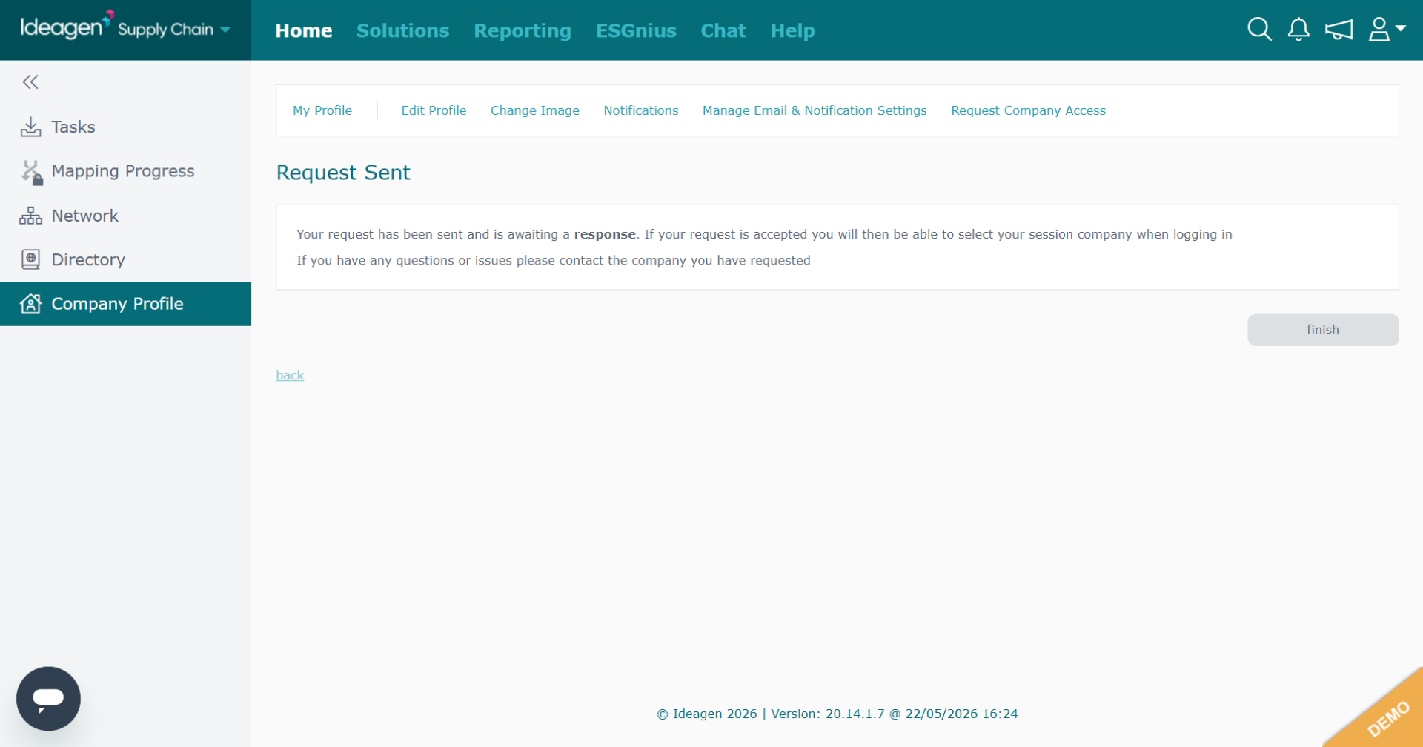Viewport: 1423px width, 747px height.
Task: Click the Request Sent heading
Action: (x=343, y=173)
